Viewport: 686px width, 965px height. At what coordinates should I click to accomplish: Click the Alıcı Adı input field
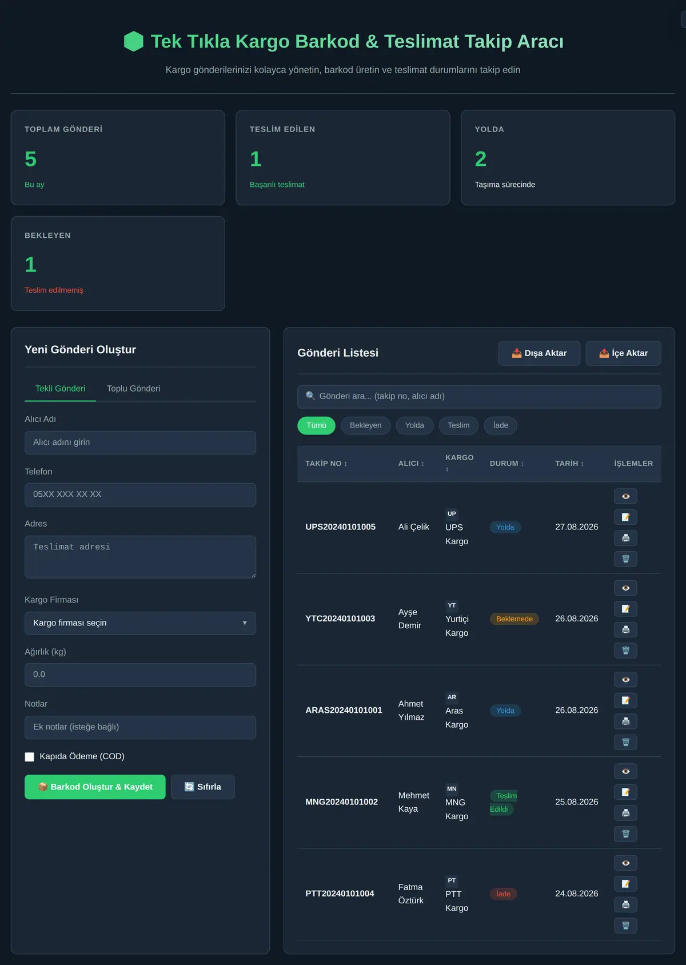pyautogui.click(x=140, y=443)
